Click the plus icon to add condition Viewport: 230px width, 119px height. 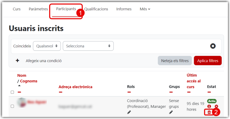click(x=18, y=61)
